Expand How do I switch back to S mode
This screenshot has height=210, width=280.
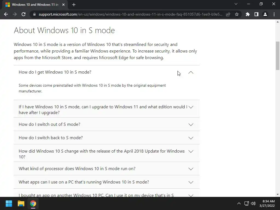(107, 138)
